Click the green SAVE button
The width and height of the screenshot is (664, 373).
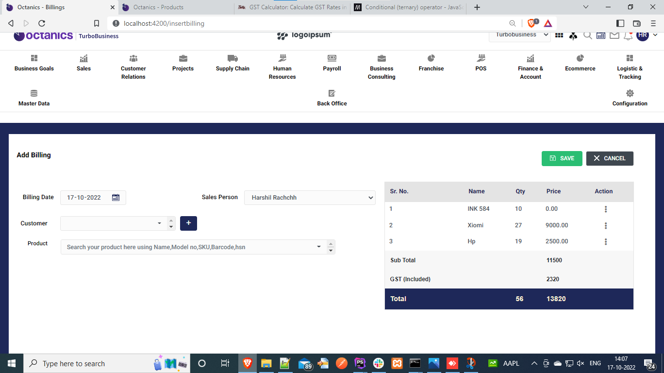coord(562,158)
